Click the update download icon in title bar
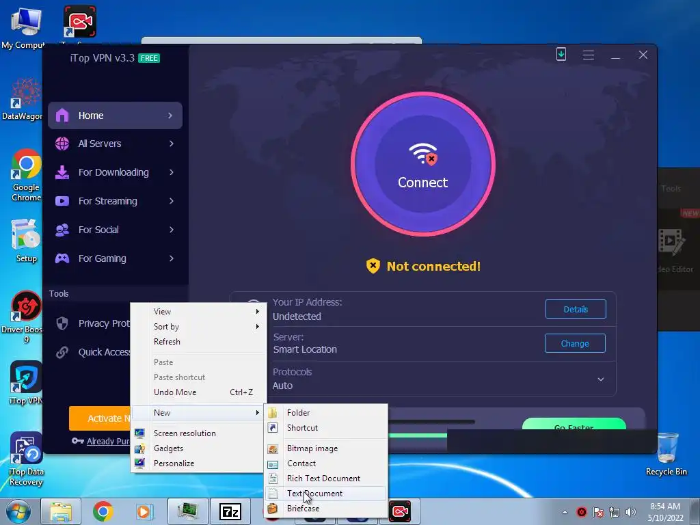700x525 pixels. point(561,55)
